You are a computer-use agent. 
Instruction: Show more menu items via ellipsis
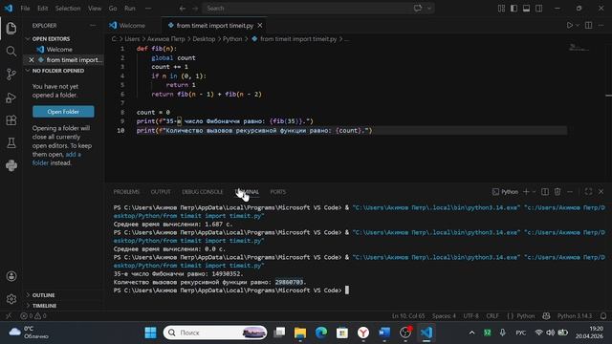click(148, 9)
